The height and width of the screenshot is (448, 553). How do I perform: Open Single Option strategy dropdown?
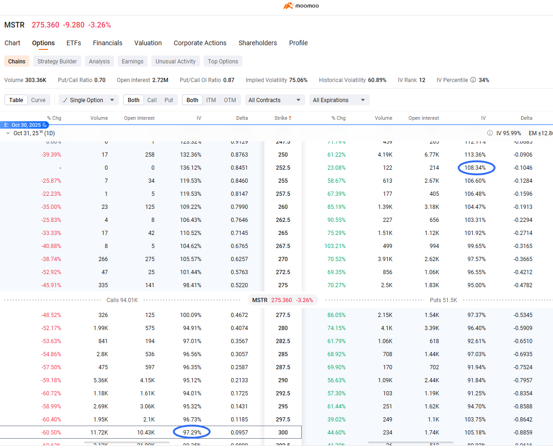(x=89, y=100)
